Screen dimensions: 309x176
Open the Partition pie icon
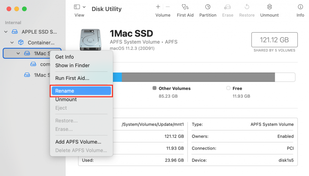pos(208,7)
